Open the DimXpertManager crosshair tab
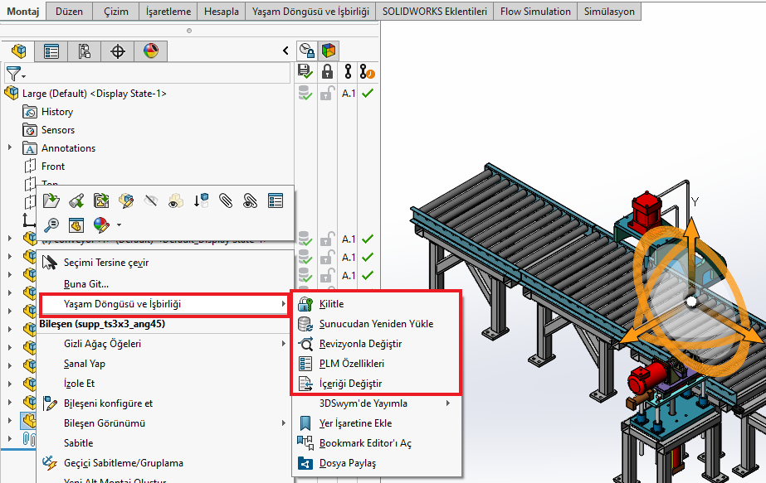 [118, 51]
